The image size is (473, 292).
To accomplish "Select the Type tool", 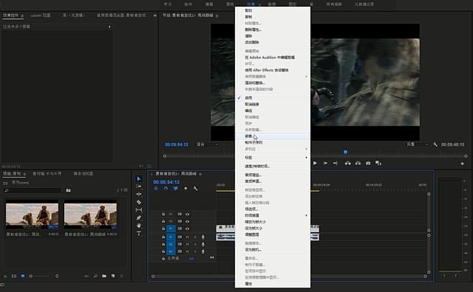I will click(x=139, y=233).
